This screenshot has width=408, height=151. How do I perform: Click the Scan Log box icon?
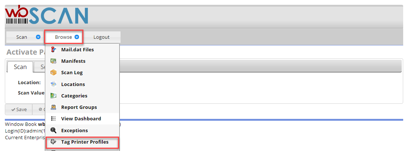pos(53,72)
